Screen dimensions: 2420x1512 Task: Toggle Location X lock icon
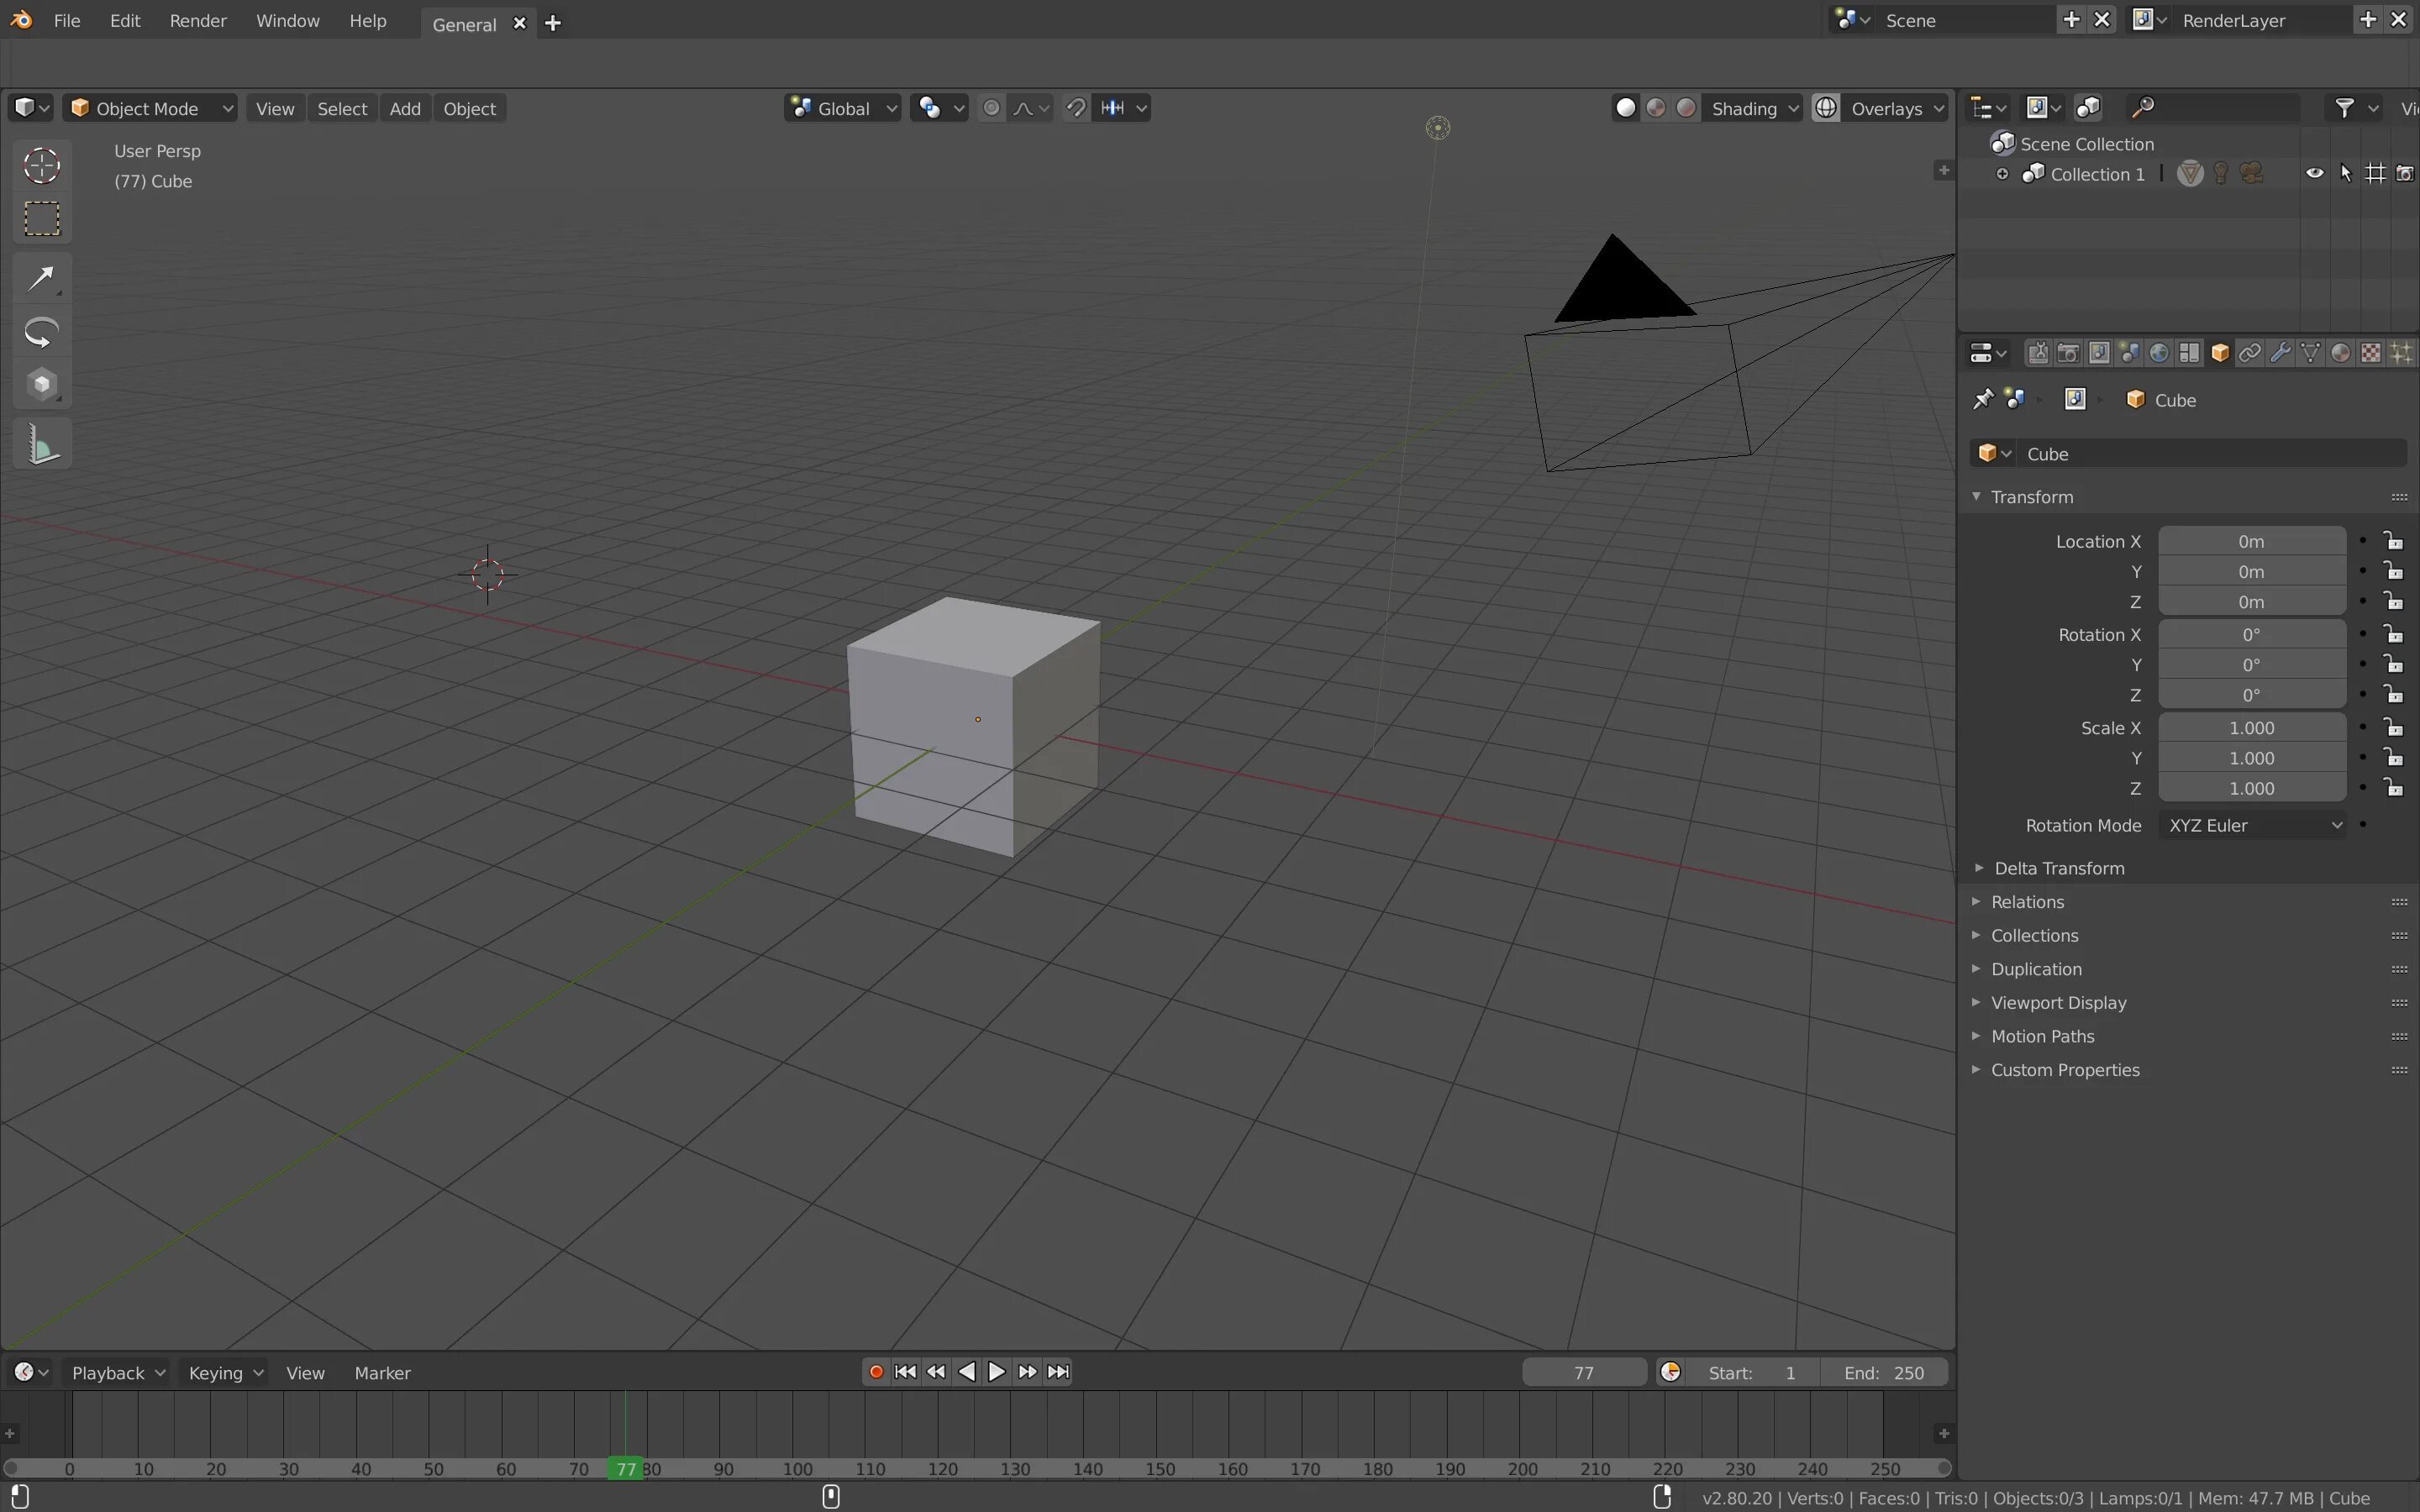coord(2393,541)
